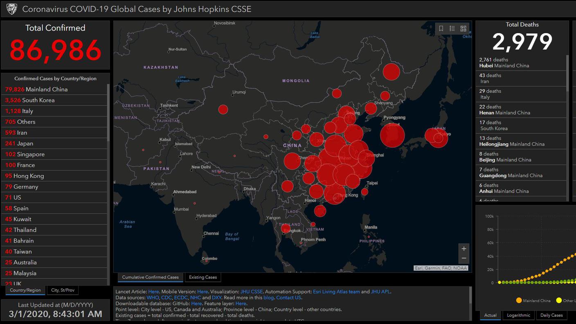Select '241 Japan' row
Viewport: 576px width, 324px height.
[54, 144]
